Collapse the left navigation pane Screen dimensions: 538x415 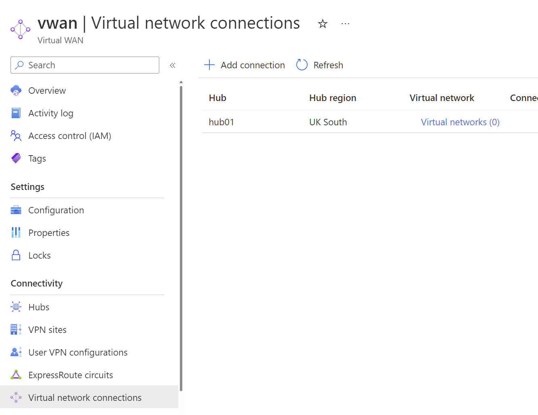pyautogui.click(x=173, y=65)
